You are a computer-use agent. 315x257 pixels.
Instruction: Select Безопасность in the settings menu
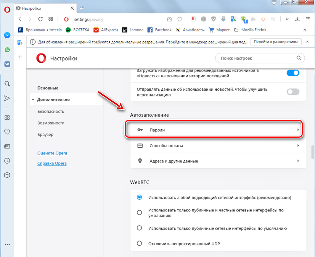(x=51, y=111)
